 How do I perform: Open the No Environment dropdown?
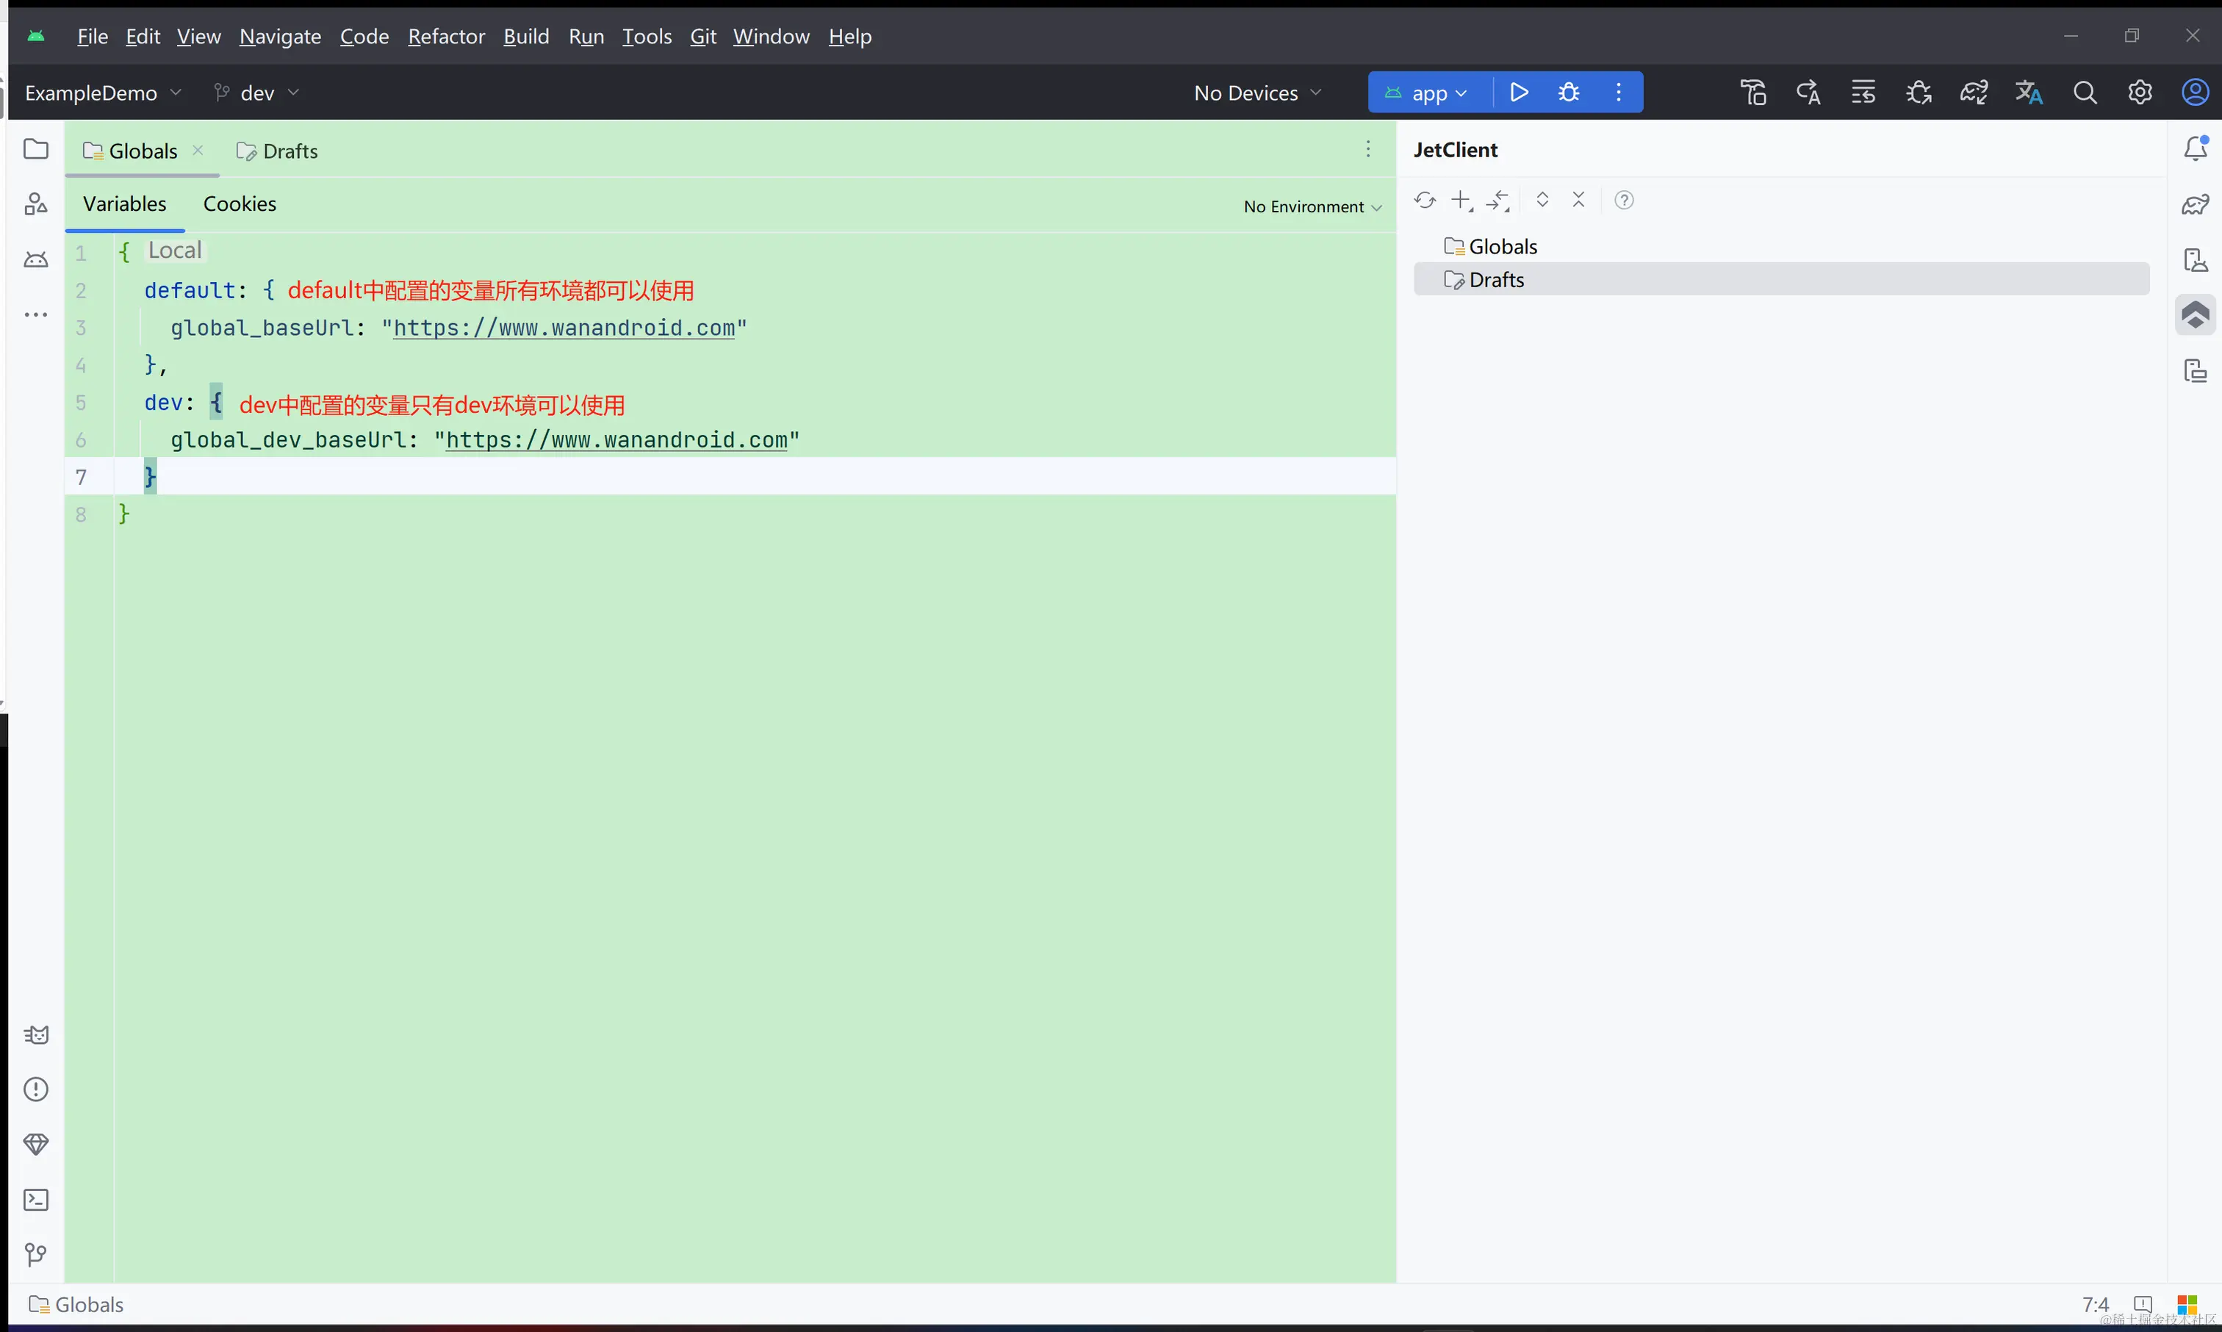coord(1311,207)
